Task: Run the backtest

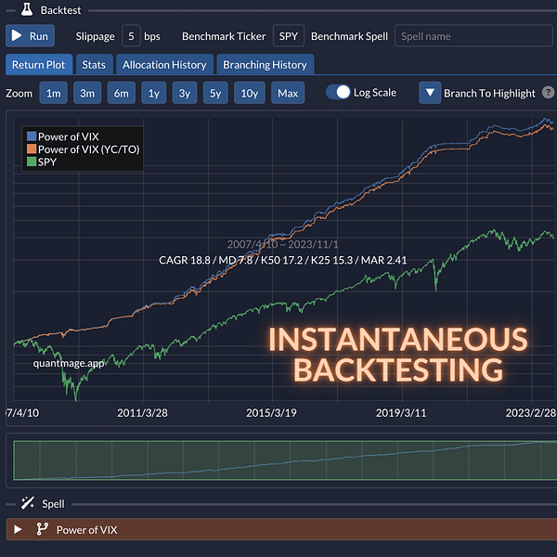Action: click(31, 35)
